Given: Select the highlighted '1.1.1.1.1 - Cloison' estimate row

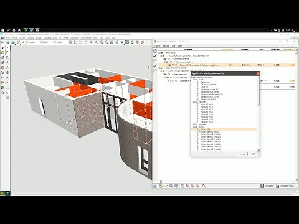Looking at the screenshot, I should coord(227,65).
